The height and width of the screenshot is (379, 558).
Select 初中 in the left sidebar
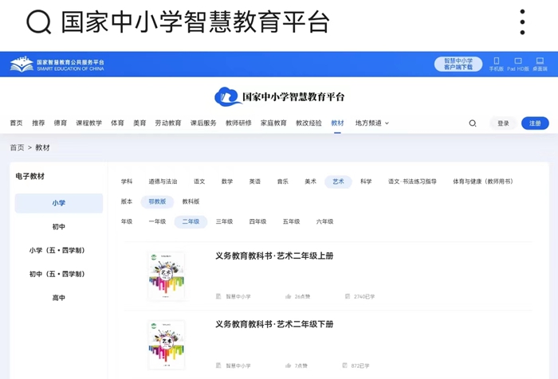pos(59,227)
